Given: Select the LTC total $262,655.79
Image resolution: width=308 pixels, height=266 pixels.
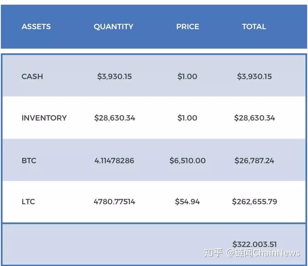Looking at the screenshot, I should (254, 202).
